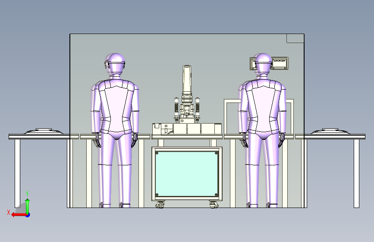Click the wall-mounted display panel behind right mannequin
This screenshot has width=374, height=242.
280,63
